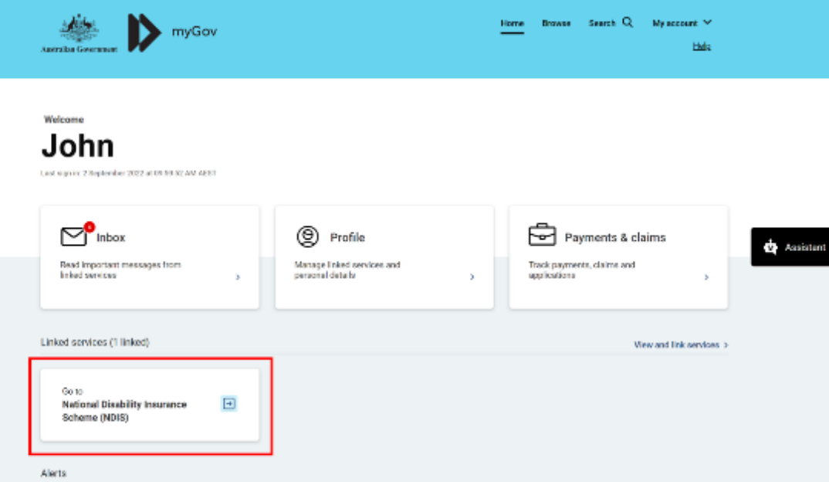Viewport: 829px width, 482px height.
Task: Click the Profile person icon
Action: tap(308, 236)
